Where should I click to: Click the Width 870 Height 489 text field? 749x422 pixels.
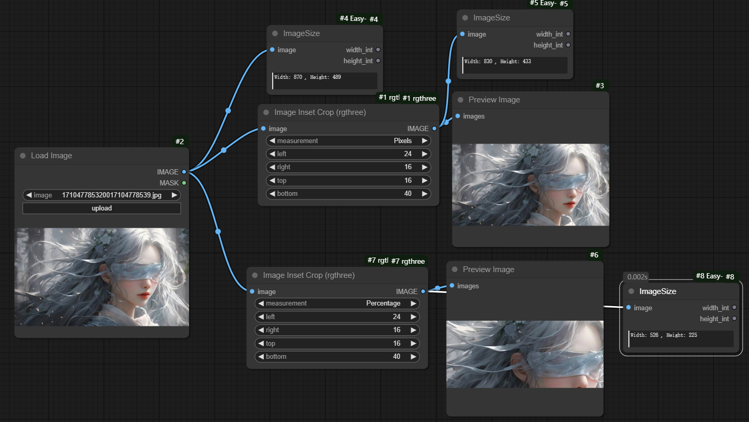click(x=324, y=80)
